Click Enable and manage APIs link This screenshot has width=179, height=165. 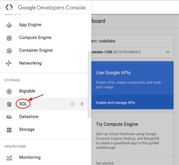pyautogui.click(x=115, y=102)
